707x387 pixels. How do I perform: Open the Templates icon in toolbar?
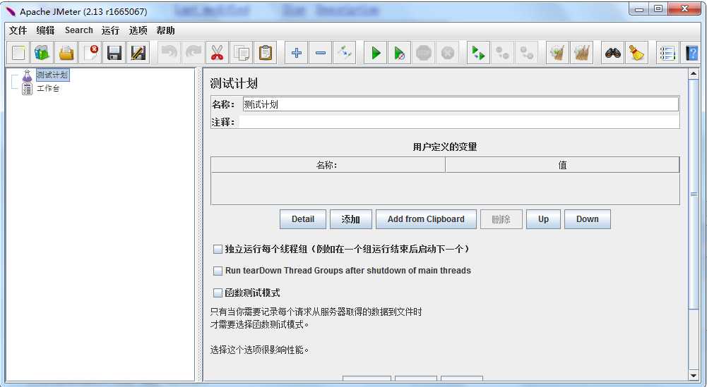(x=42, y=53)
